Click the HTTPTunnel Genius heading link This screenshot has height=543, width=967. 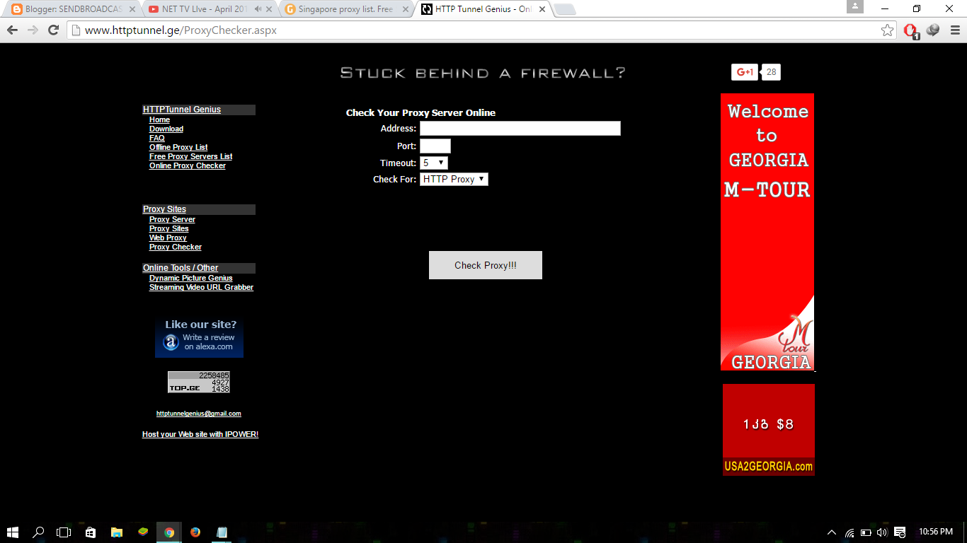pyautogui.click(x=182, y=110)
